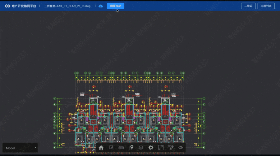
Task: Open the 问题列表 issue list
Action: 266,6
